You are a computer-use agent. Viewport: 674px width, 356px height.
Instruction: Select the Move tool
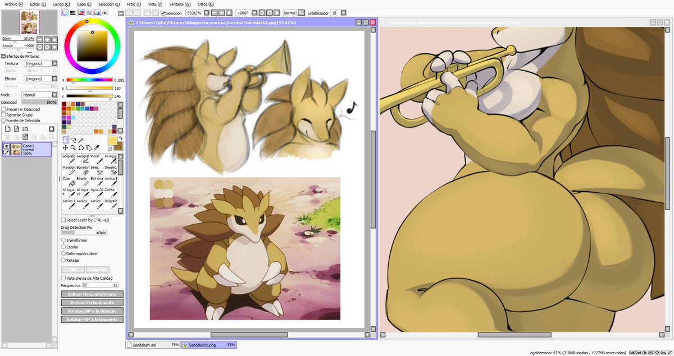pyautogui.click(x=65, y=148)
